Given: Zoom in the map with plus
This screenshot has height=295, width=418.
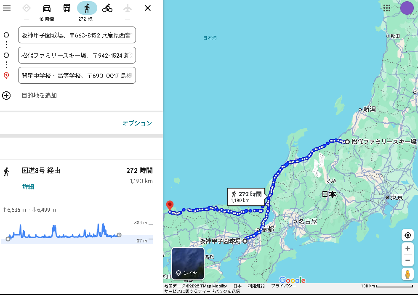Looking at the screenshot, I should click(407, 249).
